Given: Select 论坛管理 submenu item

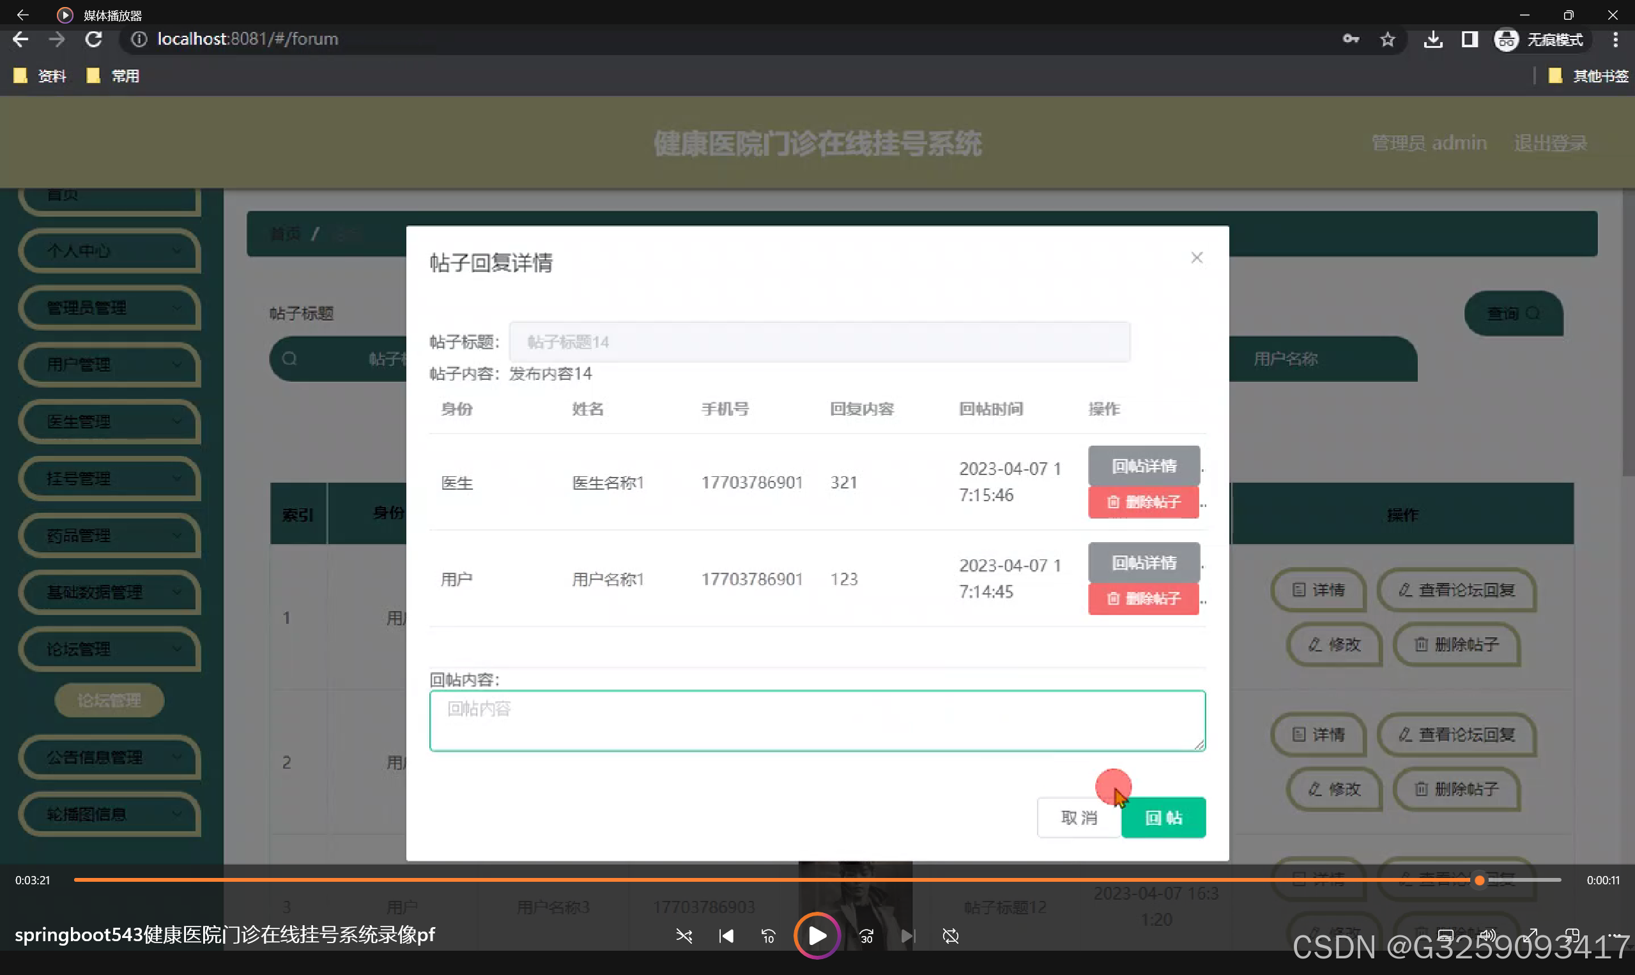Looking at the screenshot, I should [109, 700].
